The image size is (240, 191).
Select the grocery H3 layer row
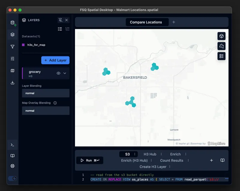coord(46,73)
